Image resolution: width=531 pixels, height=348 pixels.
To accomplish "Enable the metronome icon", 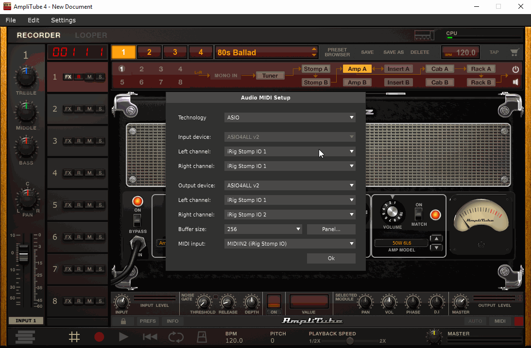I will [x=202, y=337].
